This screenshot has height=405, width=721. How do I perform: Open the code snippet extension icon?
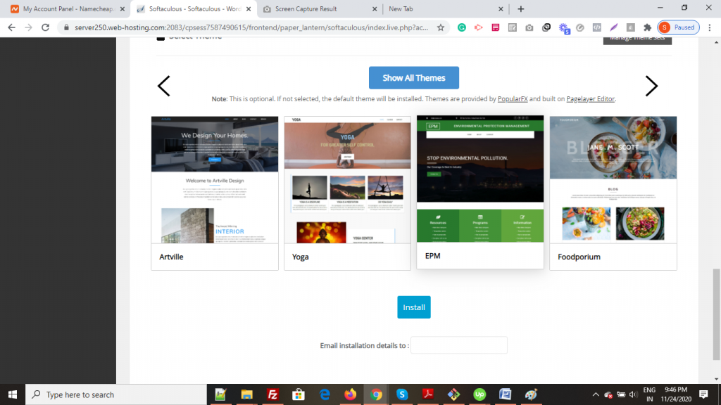[x=596, y=27]
